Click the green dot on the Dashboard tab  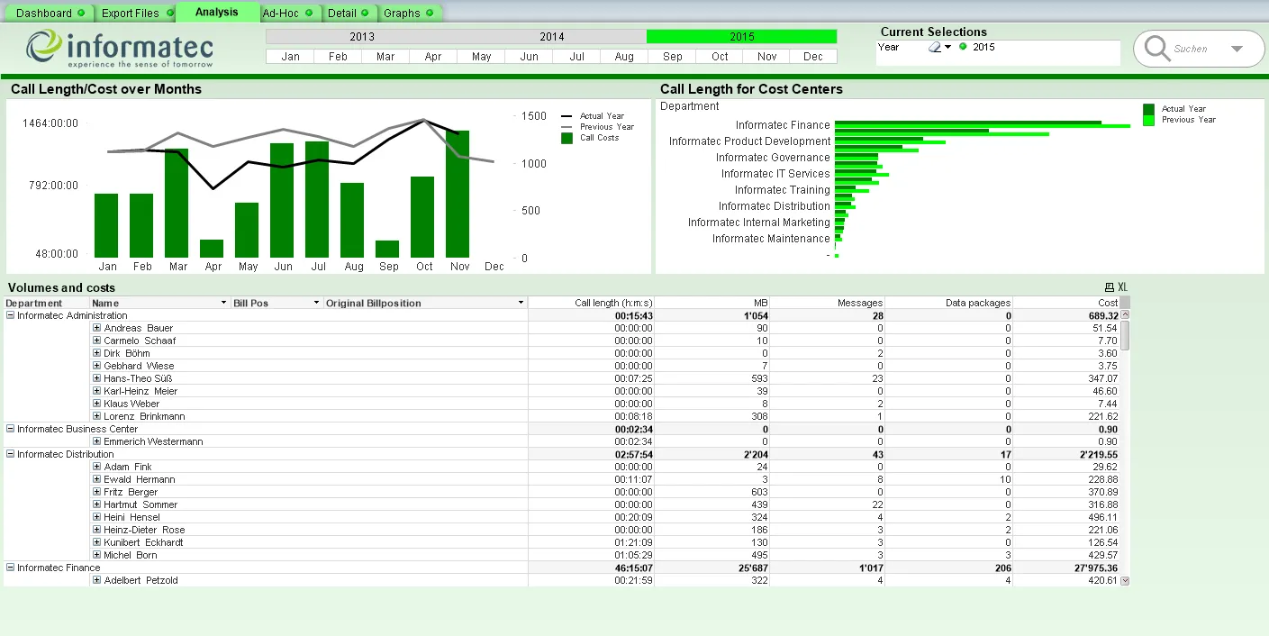[81, 14]
